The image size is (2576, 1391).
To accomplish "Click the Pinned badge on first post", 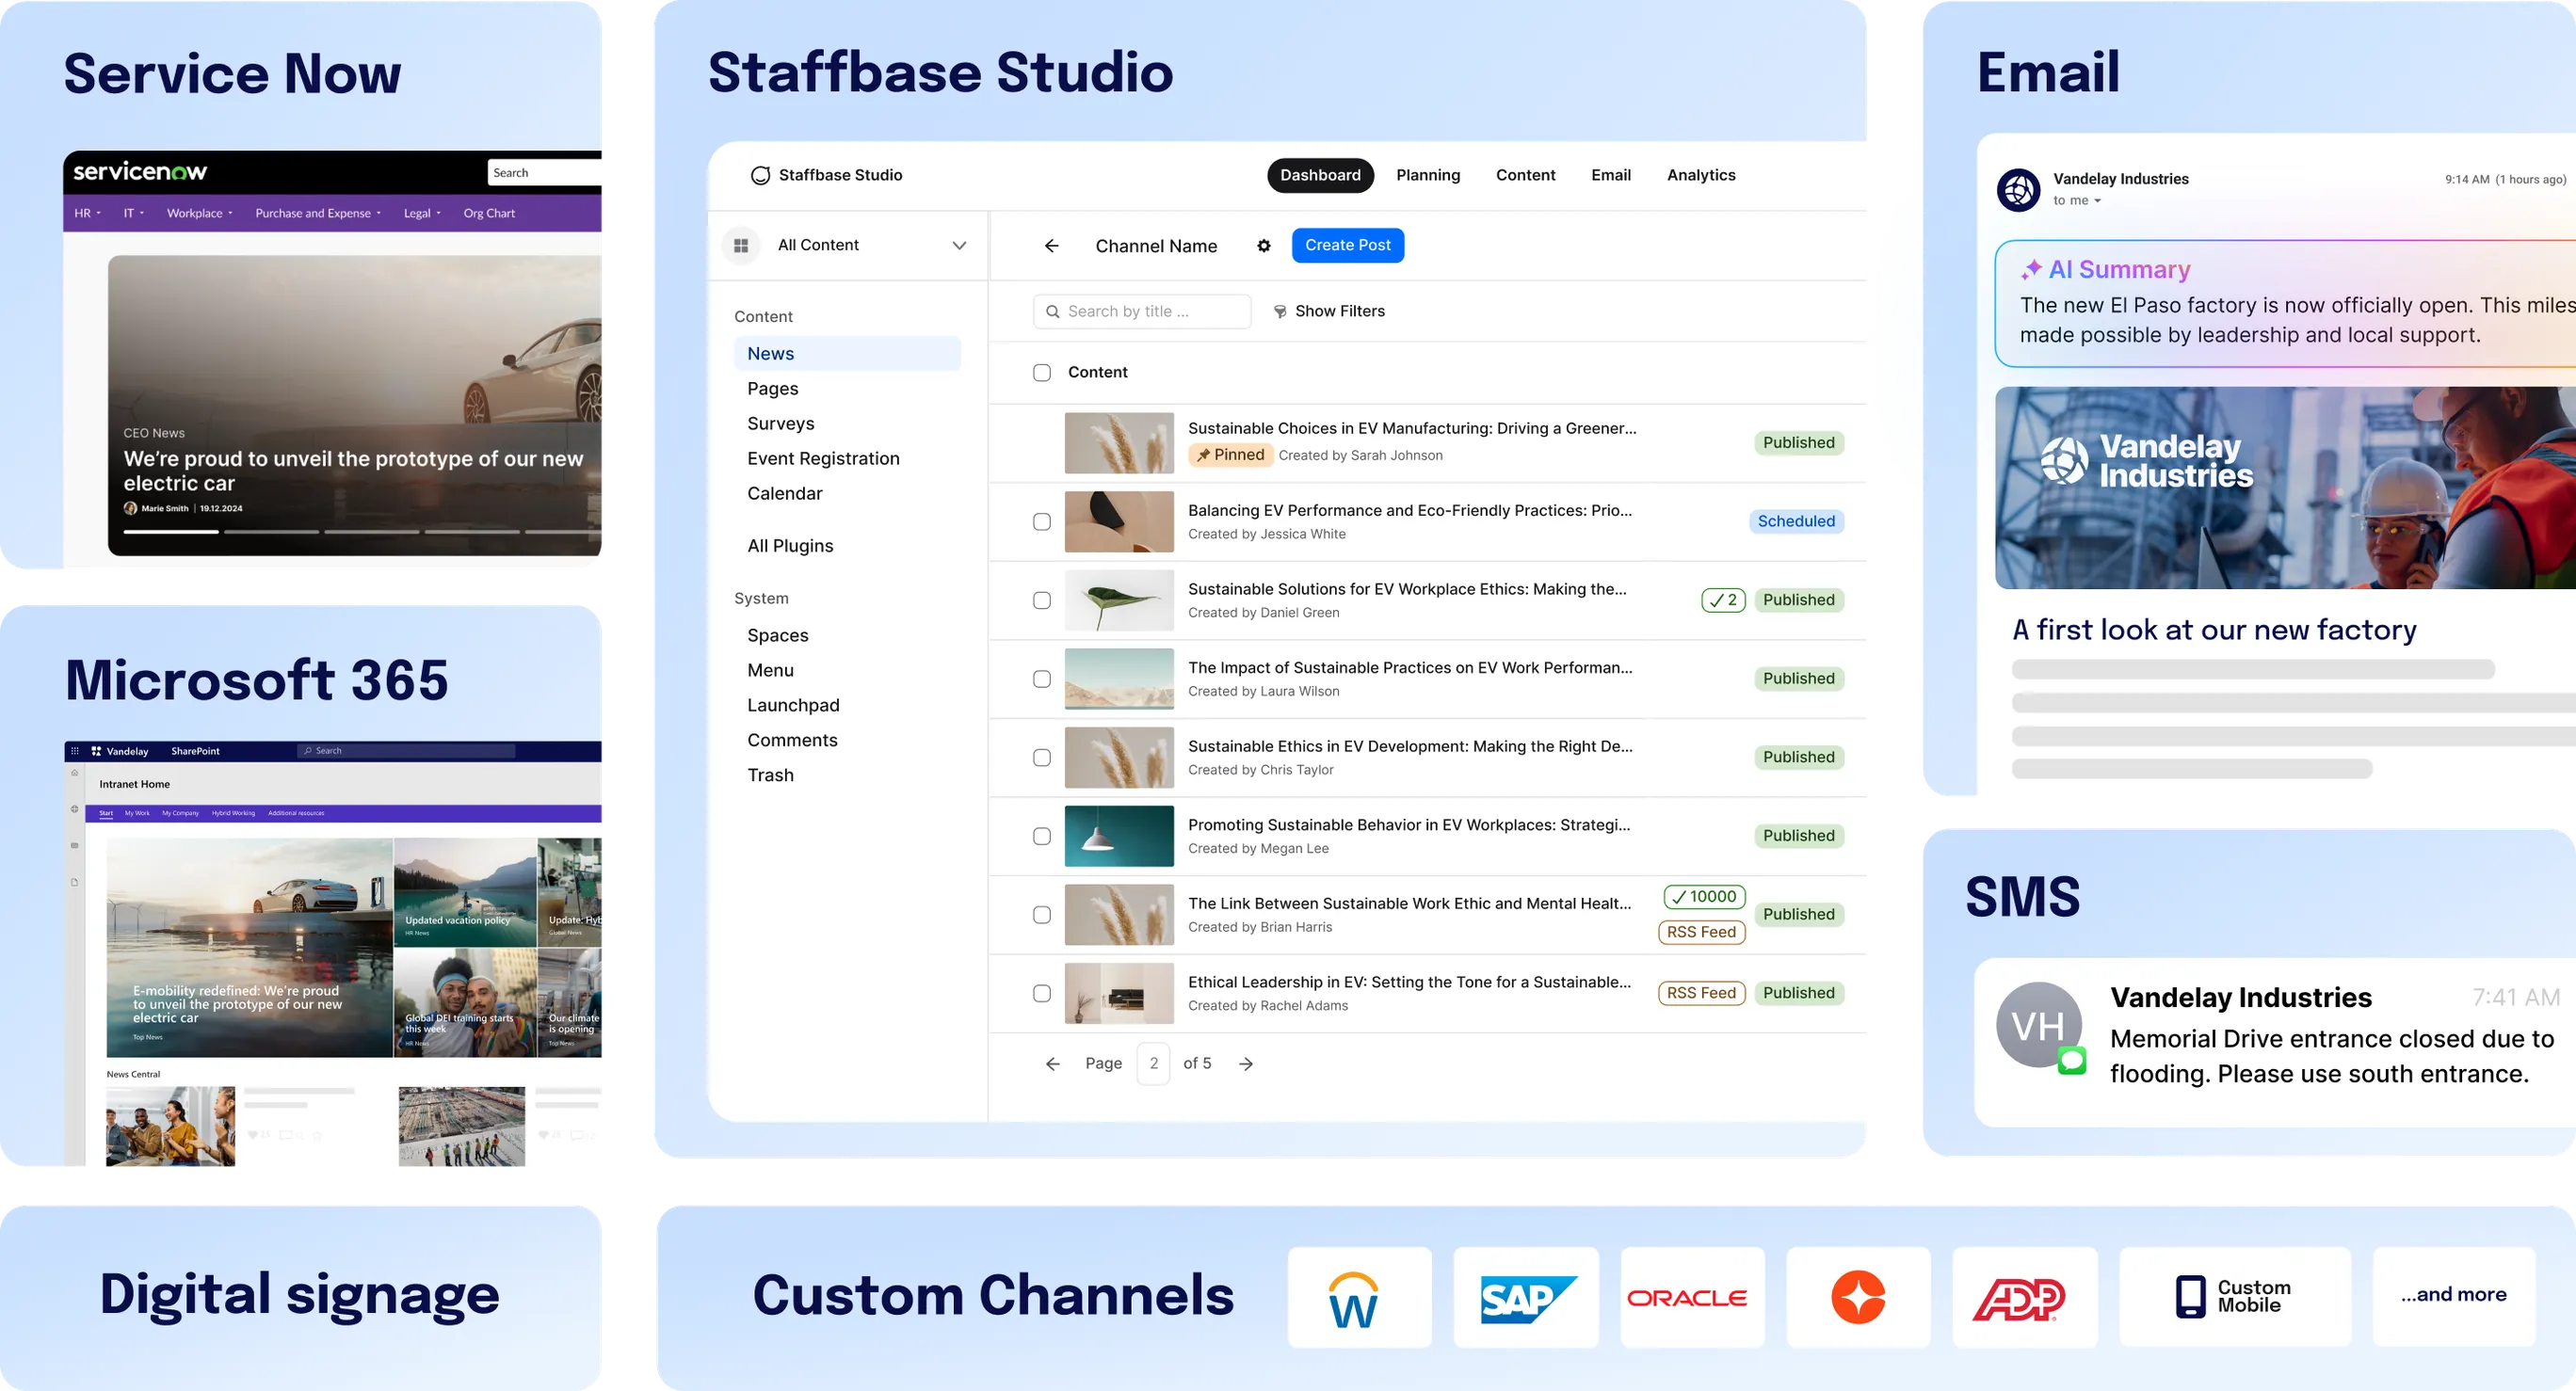I will click(x=1230, y=455).
